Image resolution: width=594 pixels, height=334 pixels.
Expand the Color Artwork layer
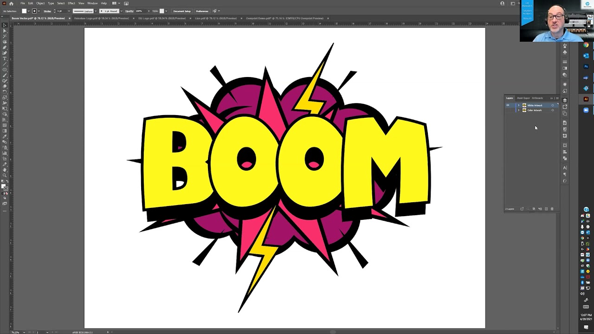pyautogui.click(x=518, y=110)
